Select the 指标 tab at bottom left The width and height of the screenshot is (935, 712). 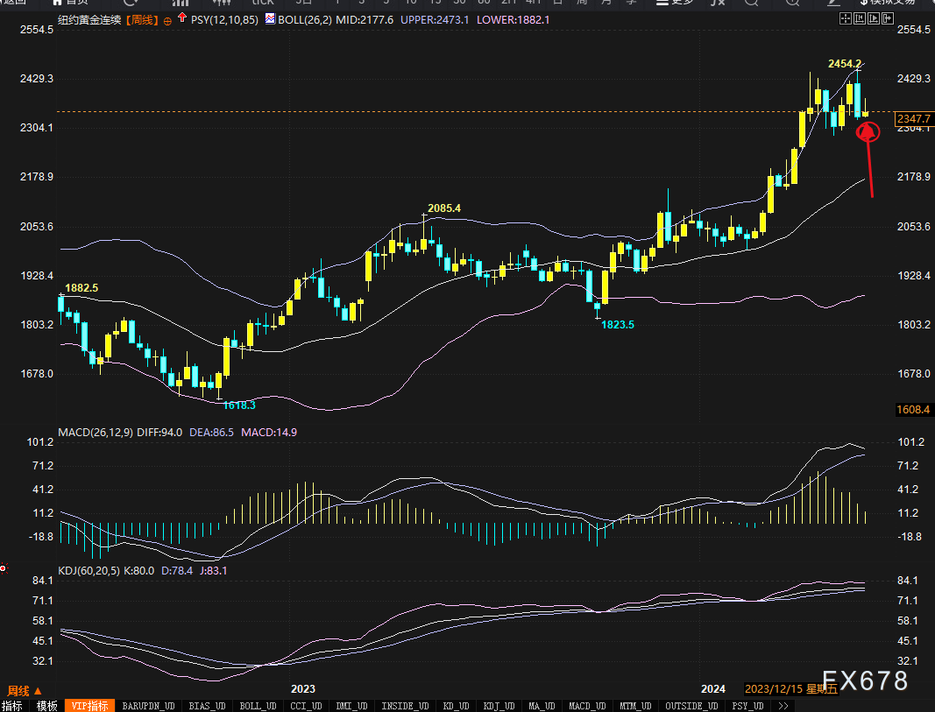click(x=13, y=706)
